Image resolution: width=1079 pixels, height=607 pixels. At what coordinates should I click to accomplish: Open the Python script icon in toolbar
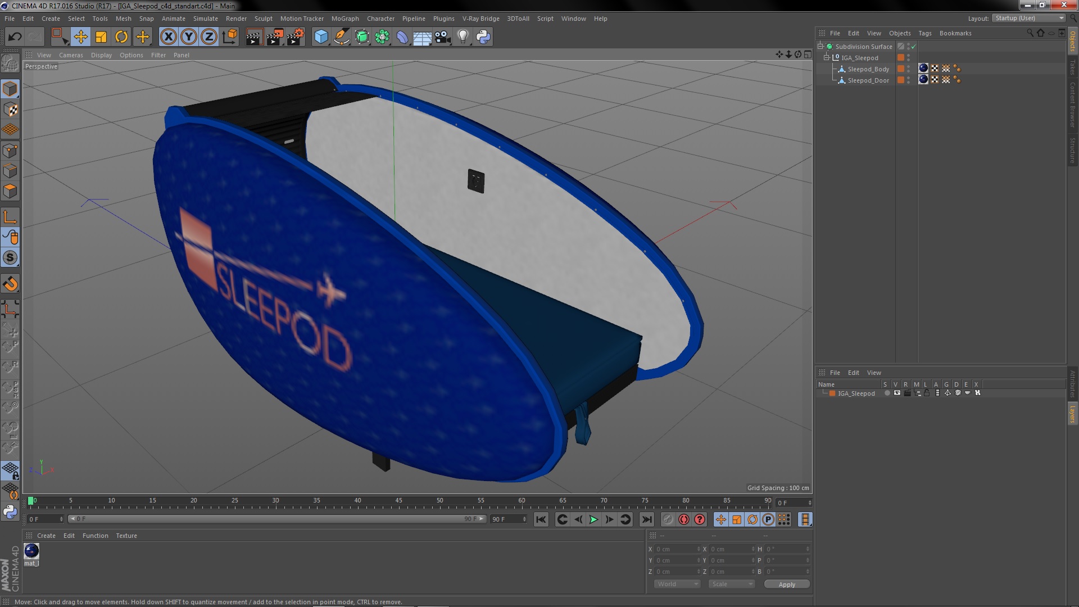pos(483,37)
